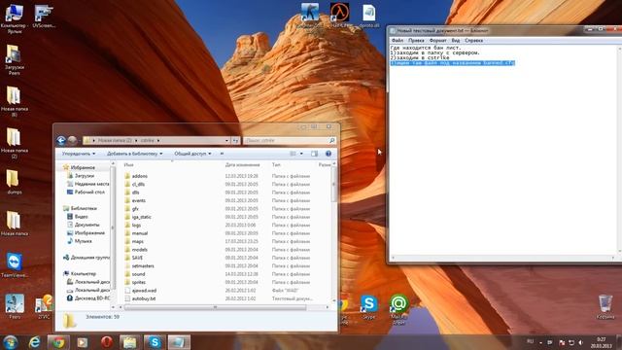The height and width of the screenshot is (350, 622).
Task: Open the Counter-Strike desktop shortcut
Action: [310, 16]
